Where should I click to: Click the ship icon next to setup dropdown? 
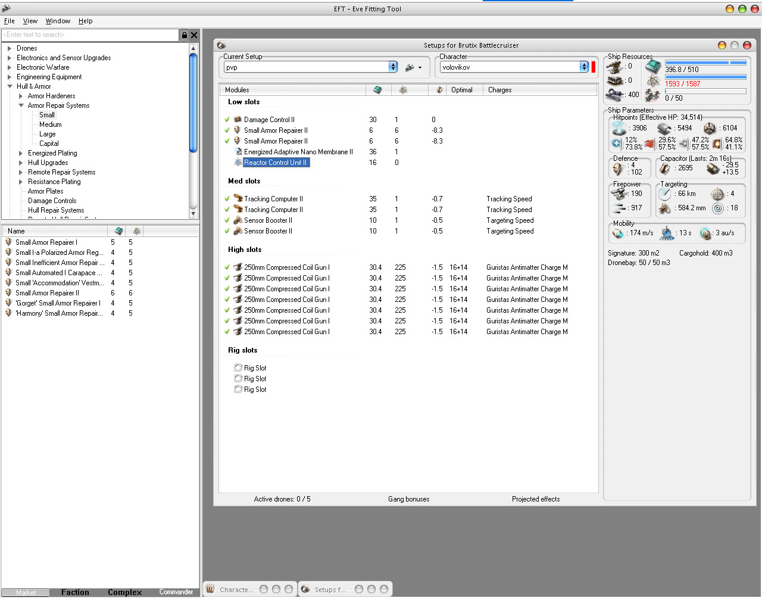tap(410, 67)
